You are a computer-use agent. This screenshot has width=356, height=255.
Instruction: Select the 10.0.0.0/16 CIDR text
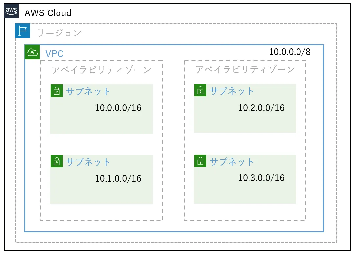coord(118,108)
